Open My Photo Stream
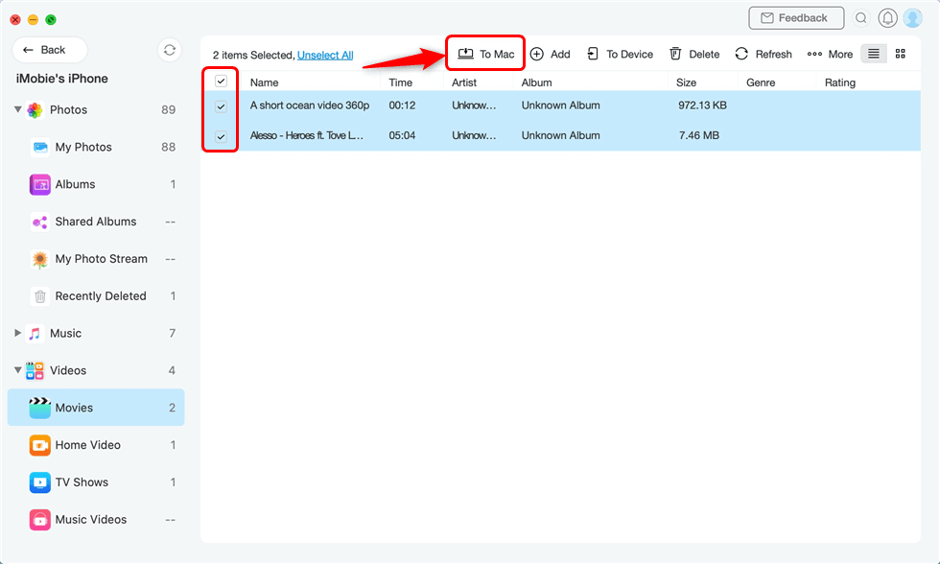 point(96,259)
